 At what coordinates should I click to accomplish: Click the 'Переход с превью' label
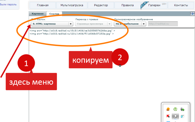[87, 19]
